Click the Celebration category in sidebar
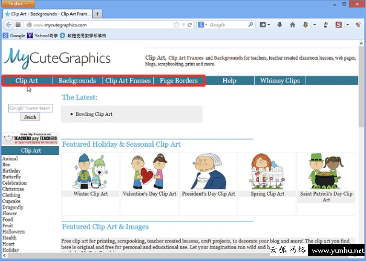 click(14, 183)
